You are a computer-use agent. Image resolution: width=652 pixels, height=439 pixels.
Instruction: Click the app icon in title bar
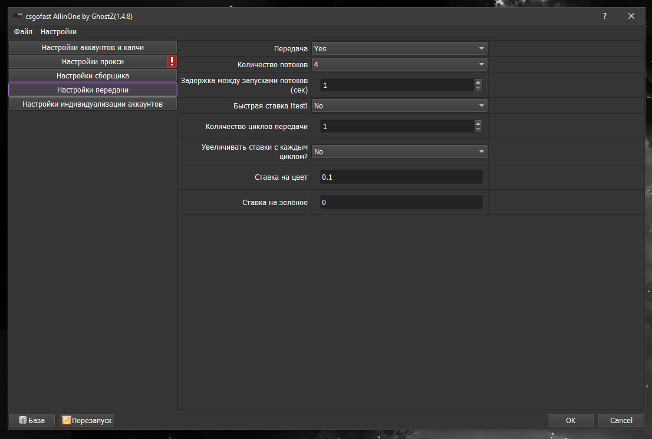point(18,16)
